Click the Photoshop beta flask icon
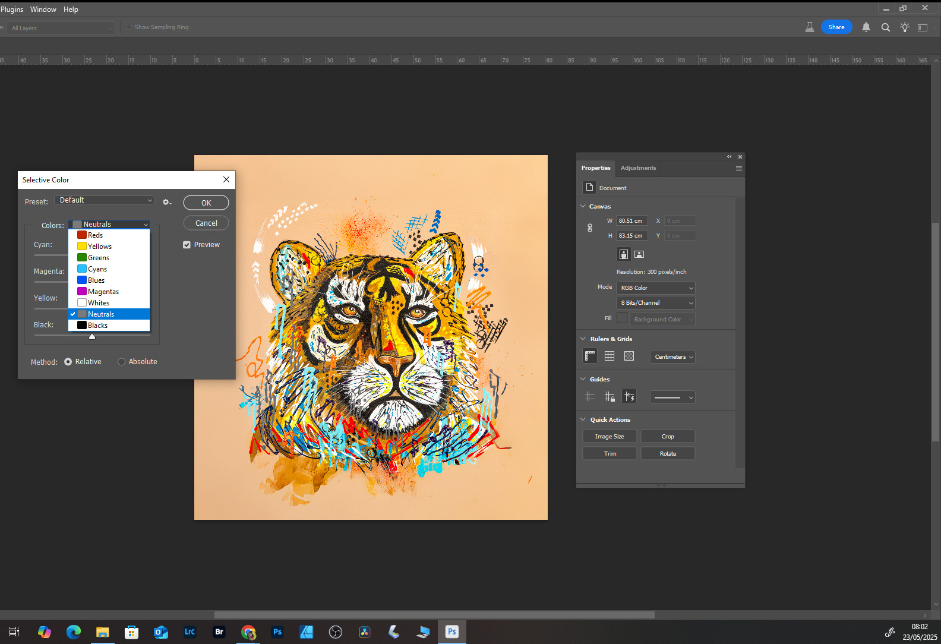941x644 pixels. pos(809,27)
